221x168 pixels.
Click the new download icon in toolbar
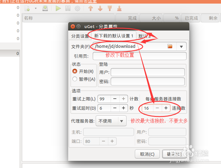[x=27, y=8]
